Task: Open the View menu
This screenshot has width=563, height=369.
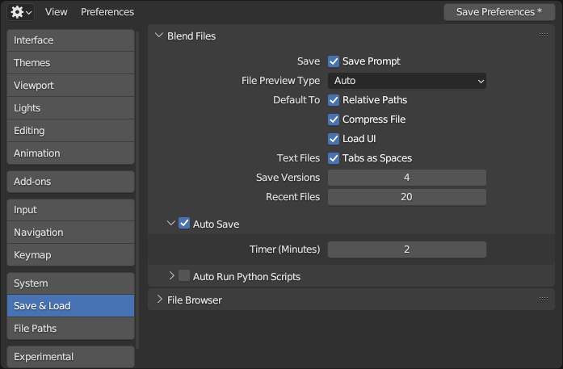Action: 56,12
